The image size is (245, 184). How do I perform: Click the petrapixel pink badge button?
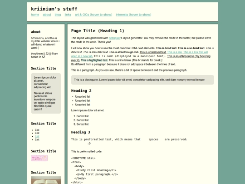tap(39, 158)
